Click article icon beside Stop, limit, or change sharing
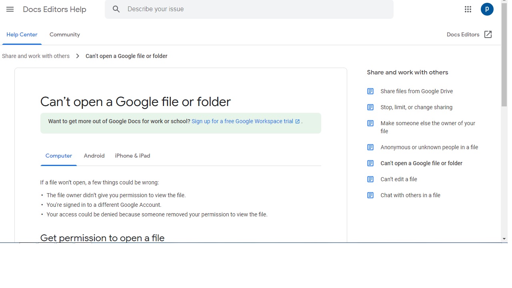 pyautogui.click(x=370, y=107)
